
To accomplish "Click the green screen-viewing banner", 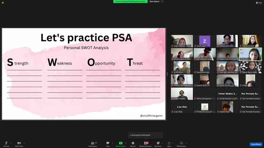I will point(130,2).
